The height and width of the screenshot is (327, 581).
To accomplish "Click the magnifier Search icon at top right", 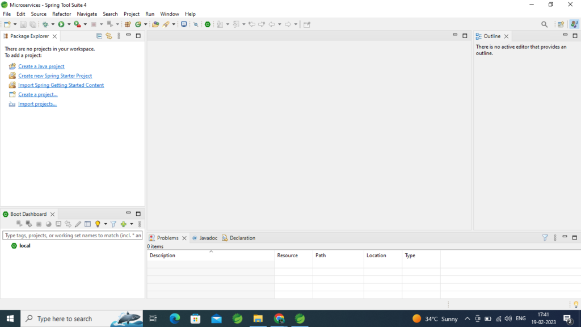I will (544, 24).
